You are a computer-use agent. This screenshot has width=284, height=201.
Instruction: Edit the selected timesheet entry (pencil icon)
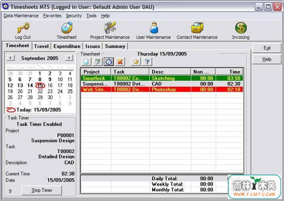tap(97, 62)
